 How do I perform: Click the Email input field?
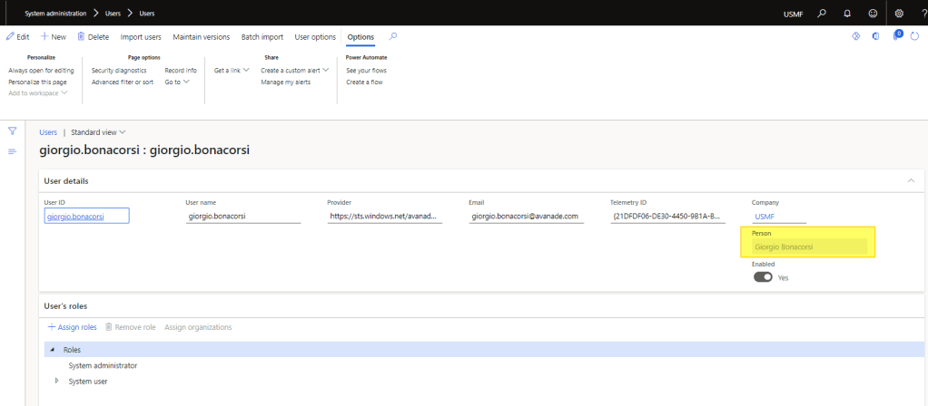(x=526, y=217)
